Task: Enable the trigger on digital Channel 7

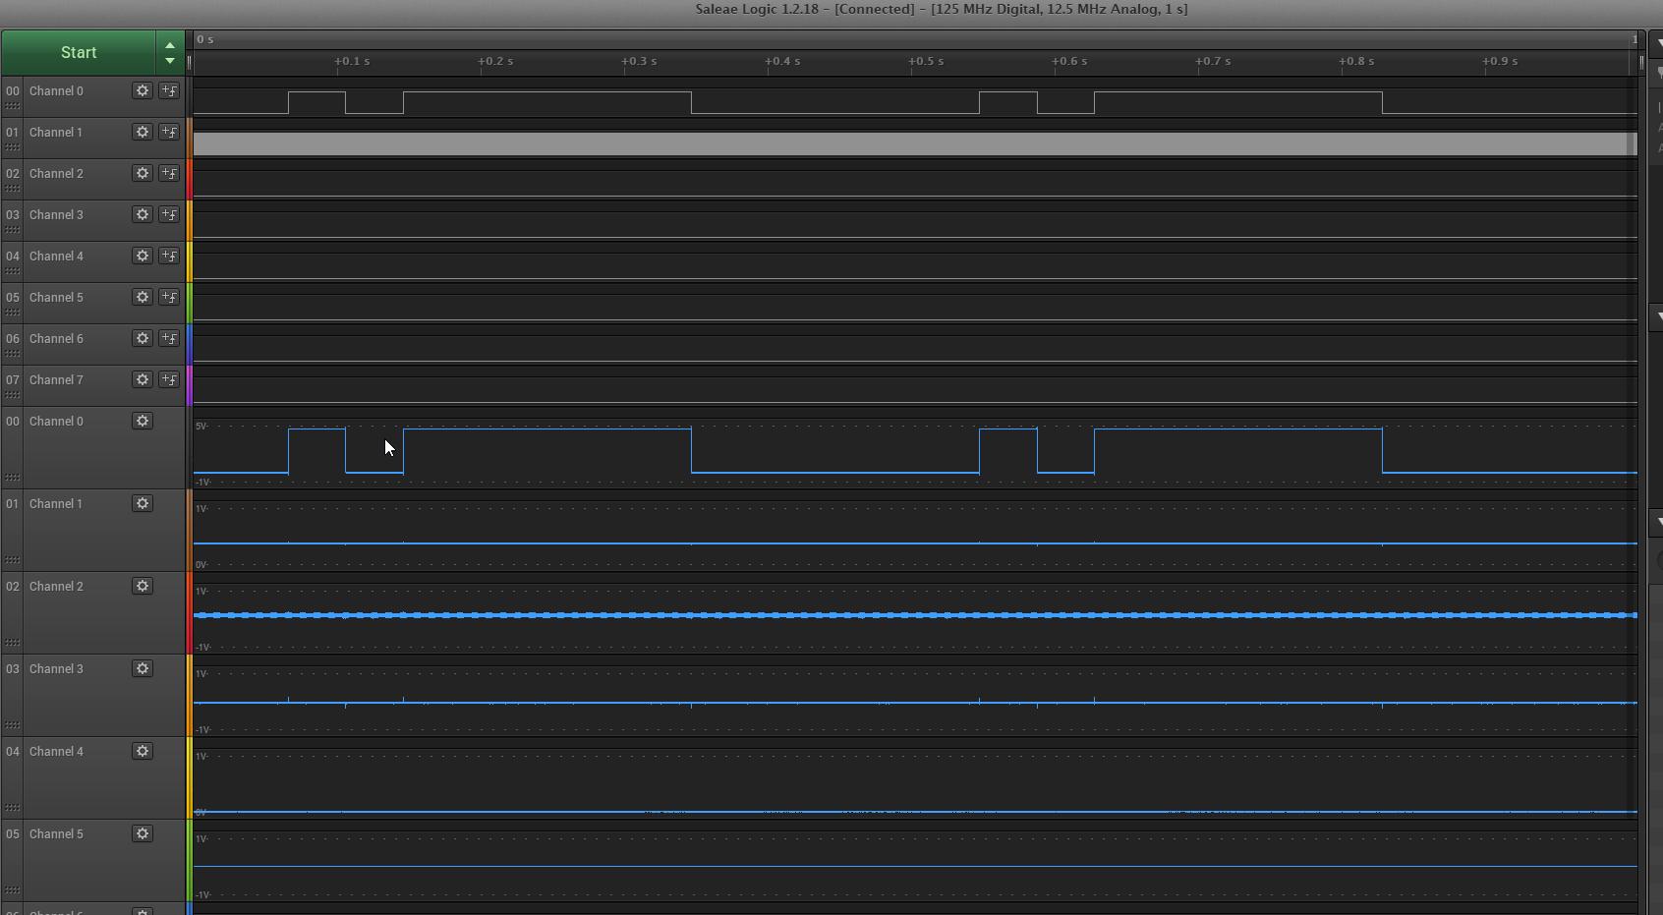Action: click(x=169, y=379)
